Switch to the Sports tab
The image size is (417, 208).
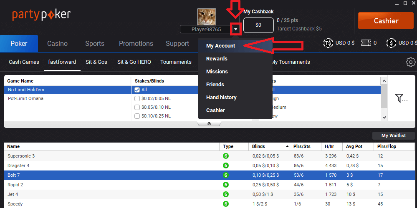coord(95,44)
